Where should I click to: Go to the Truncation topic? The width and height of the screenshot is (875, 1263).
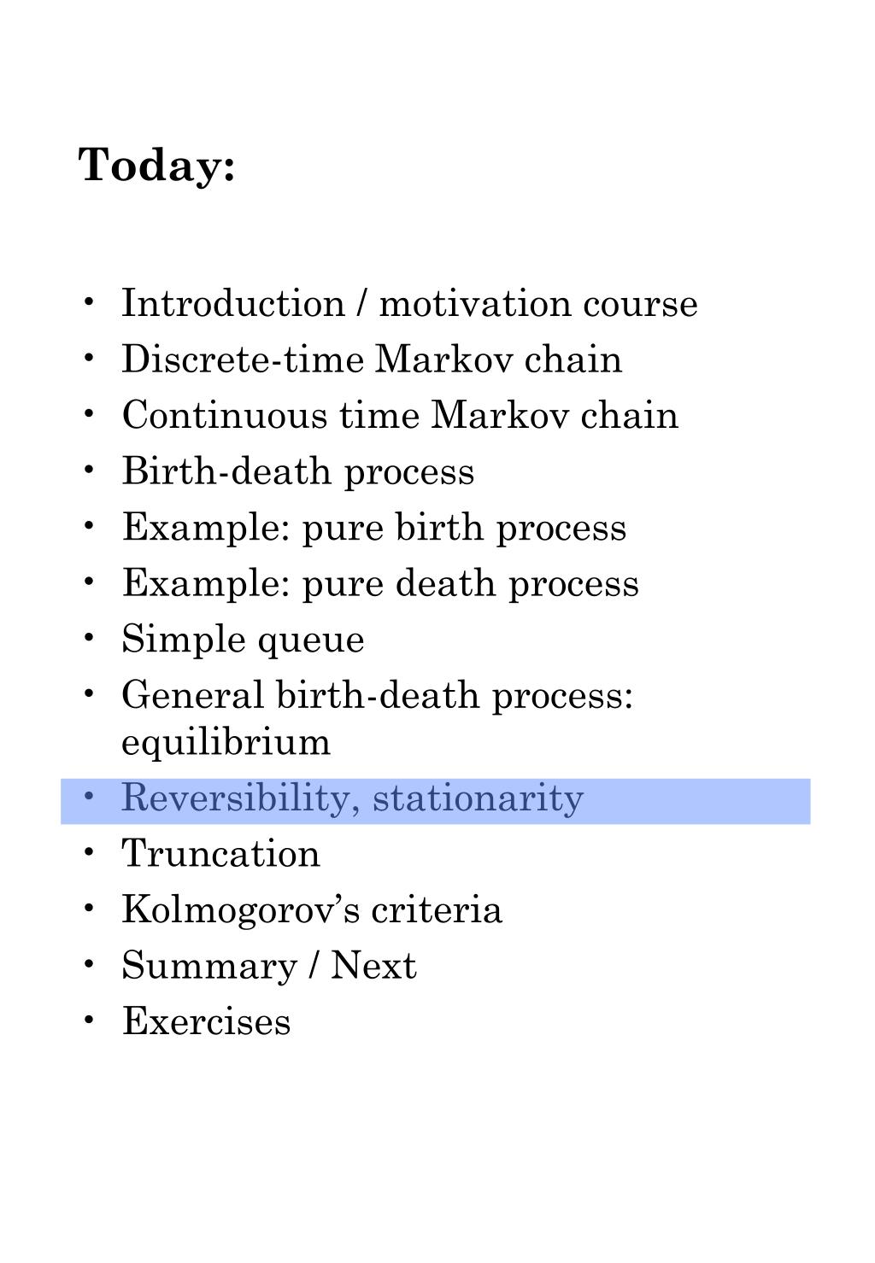[x=220, y=854]
